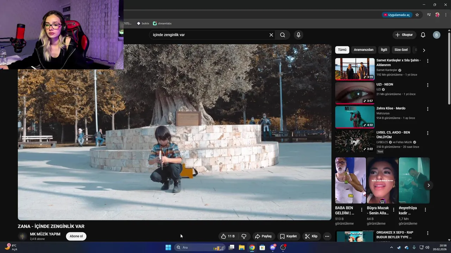The width and height of the screenshot is (451, 253).
Task: Show more filter chips with right arrow
Action: (424, 50)
